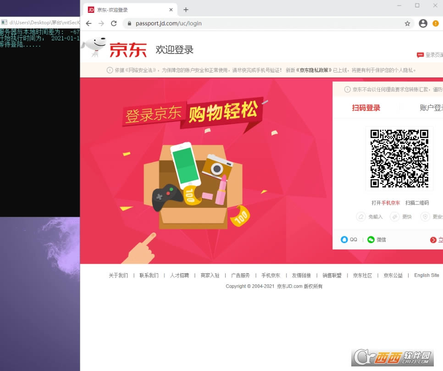The height and width of the screenshot is (371, 443).
Task: Click the 免输入 feature icon
Action: click(x=361, y=217)
